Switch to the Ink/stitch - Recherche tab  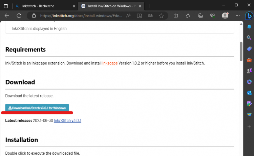pyautogui.click(x=41, y=6)
